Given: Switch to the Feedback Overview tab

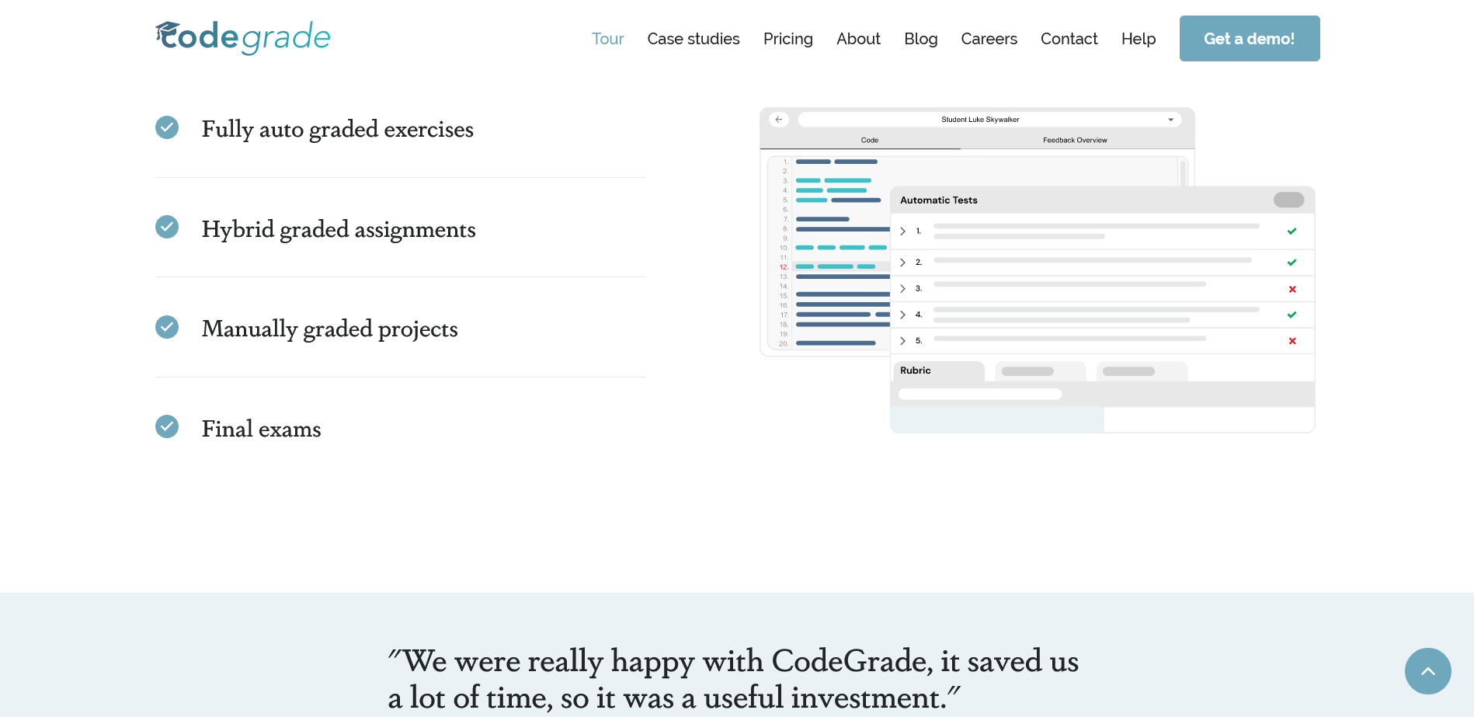Looking at the screenshot, I should coord(1075,141).
